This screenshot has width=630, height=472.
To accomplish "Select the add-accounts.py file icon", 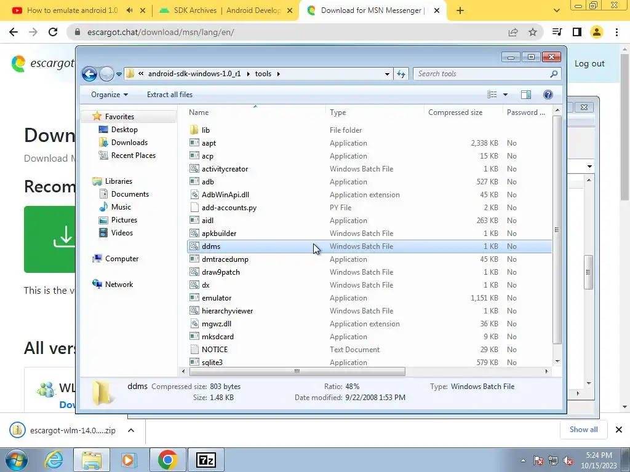I will [194, 208].
